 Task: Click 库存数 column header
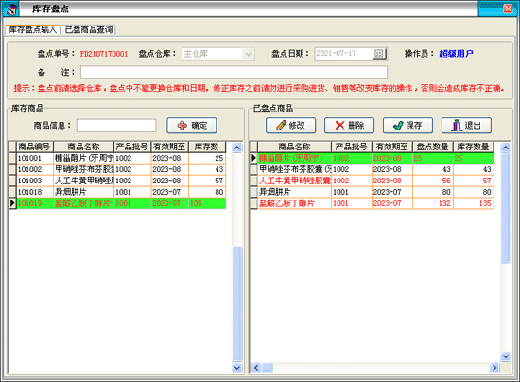207,147
